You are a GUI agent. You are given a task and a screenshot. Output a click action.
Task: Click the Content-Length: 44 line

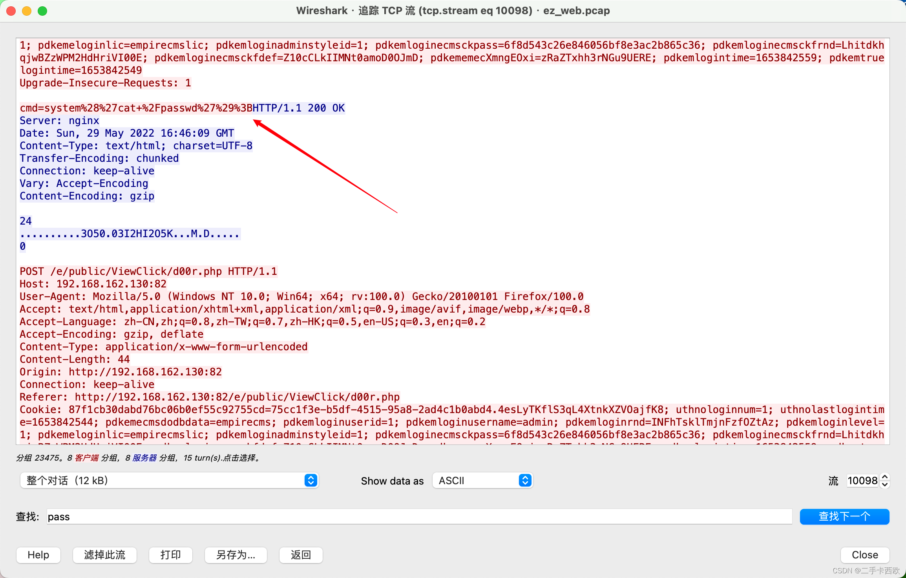pyautogui.click(x=75, y=359)
